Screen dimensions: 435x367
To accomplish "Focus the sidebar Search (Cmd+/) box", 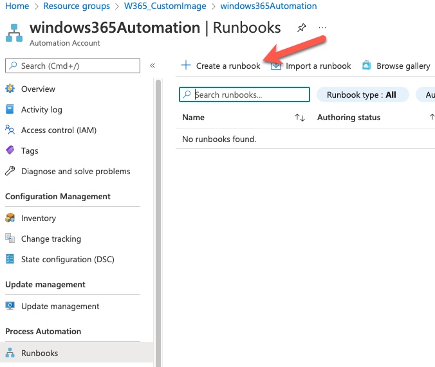I will pos(73,66).
